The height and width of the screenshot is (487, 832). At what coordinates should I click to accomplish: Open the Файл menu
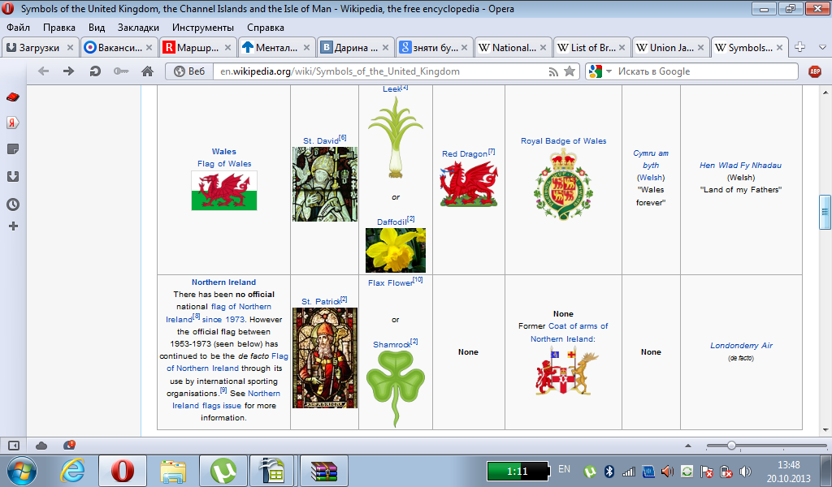coord(18,28)
